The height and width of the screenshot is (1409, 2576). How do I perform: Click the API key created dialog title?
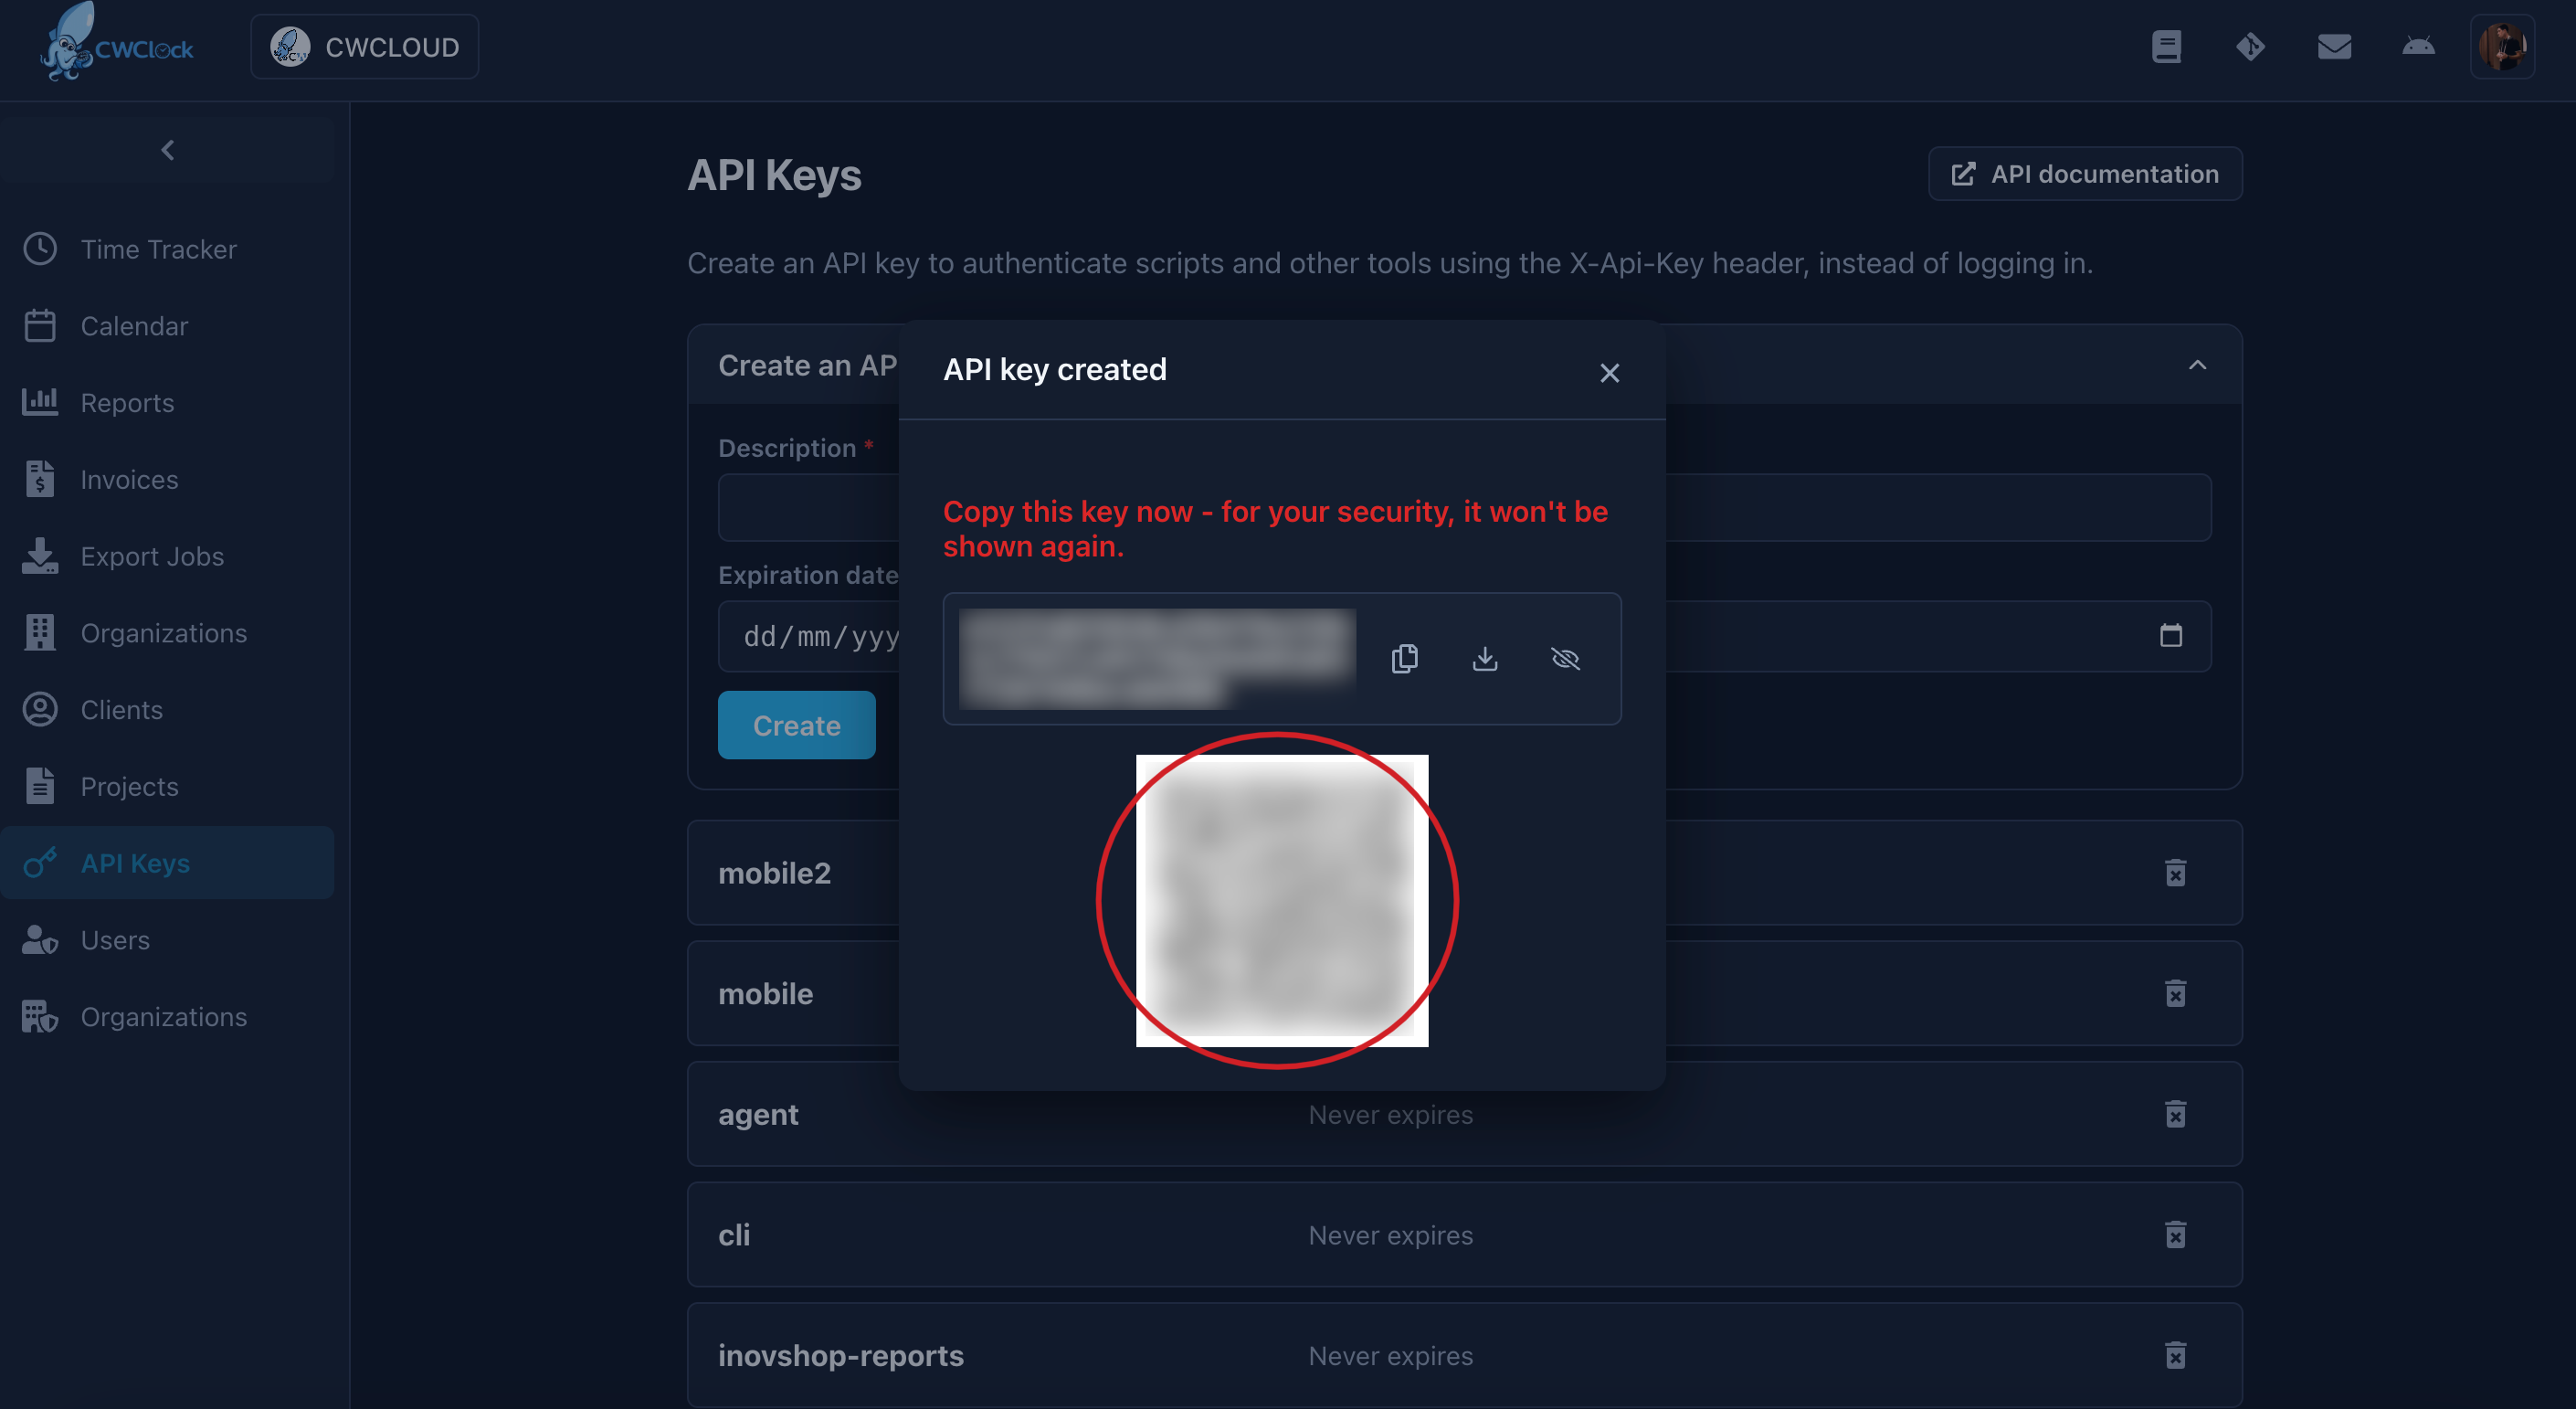[1055, 370]
